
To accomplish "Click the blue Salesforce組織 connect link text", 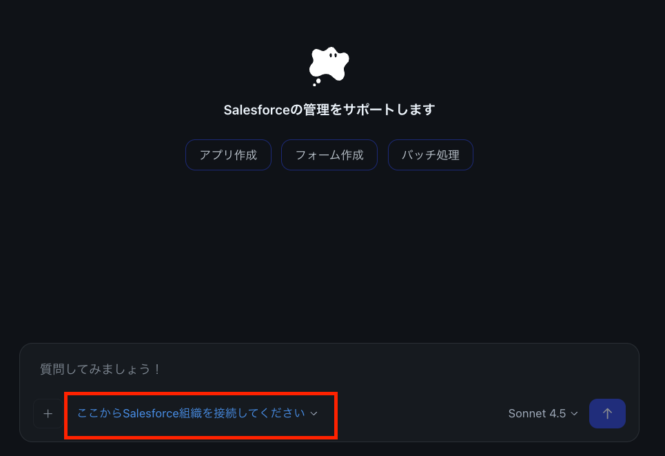I will click(191, 413).
